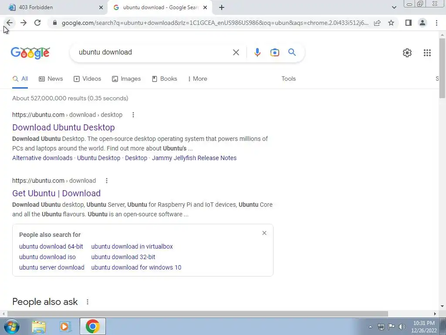Screen dimensions: 446x335
Task: Open options for the ubuntu.com download result
Action: click(106, 181)
